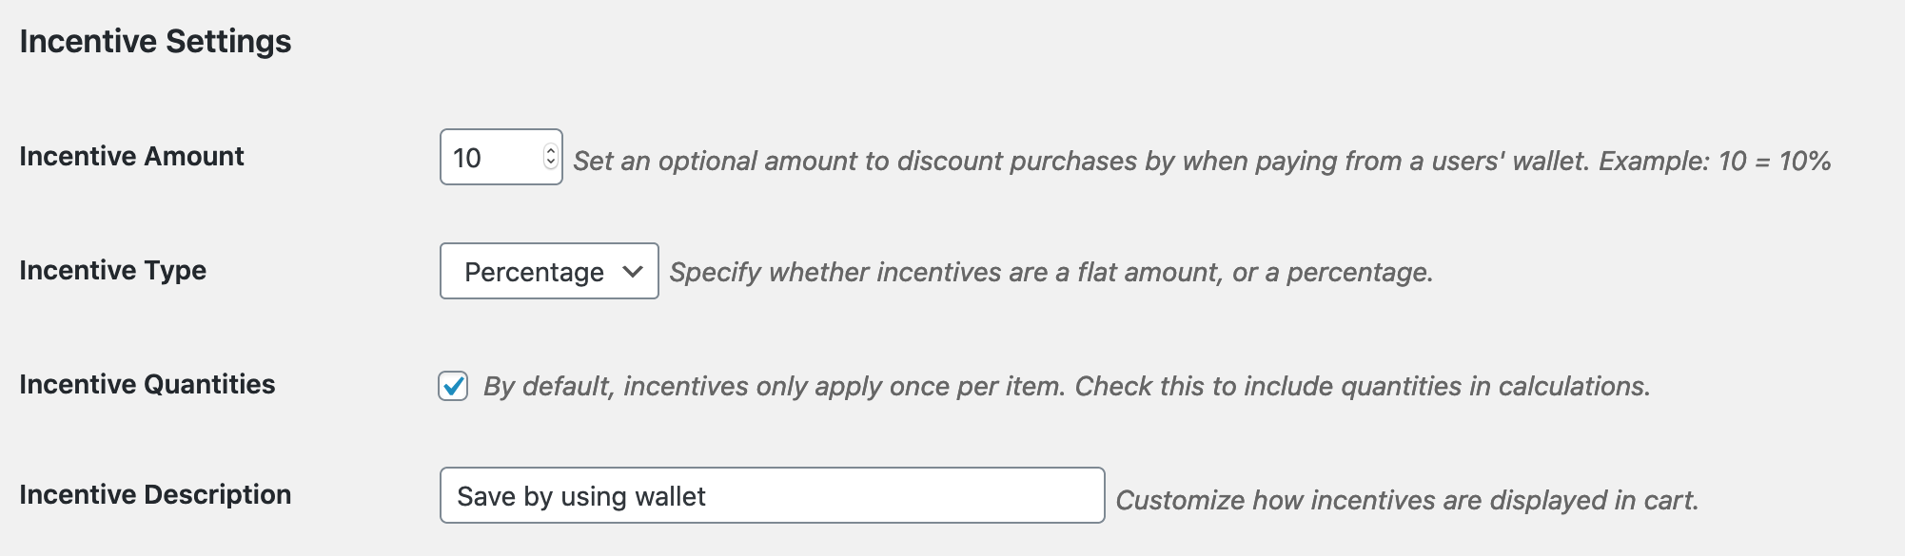
Task: Click the "Incentive Quantities" row label
Action: (147, 385)
